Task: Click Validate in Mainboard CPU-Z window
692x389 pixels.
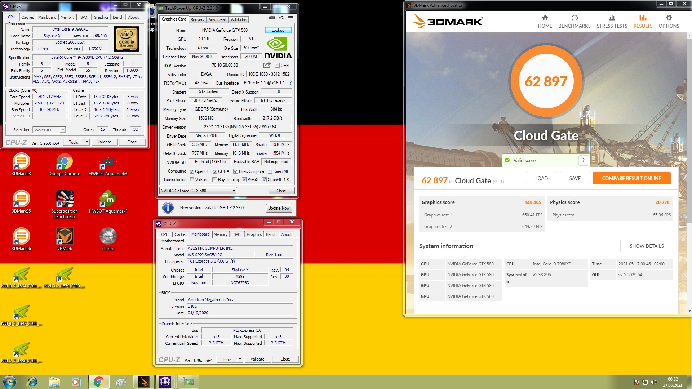Action: coord(257,359)
